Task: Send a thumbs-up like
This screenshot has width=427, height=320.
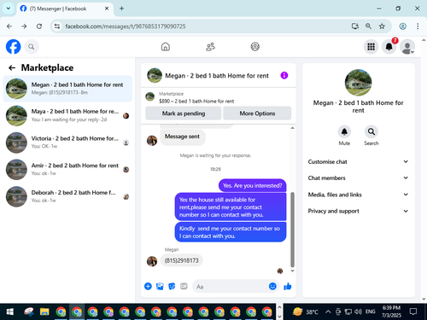Action: pyautogui.click(x=288, y=287)
